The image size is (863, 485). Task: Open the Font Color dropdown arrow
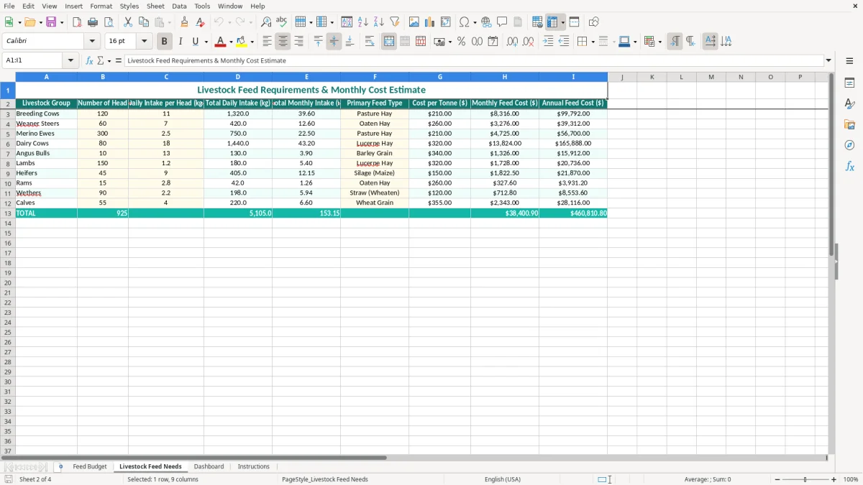pyautogui.click(x=231, y=42)
